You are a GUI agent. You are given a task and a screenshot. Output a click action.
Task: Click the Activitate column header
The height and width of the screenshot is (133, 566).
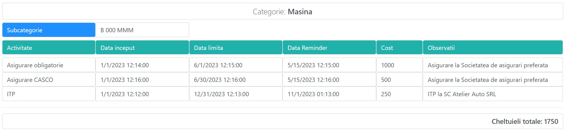(x=49, y=48)
